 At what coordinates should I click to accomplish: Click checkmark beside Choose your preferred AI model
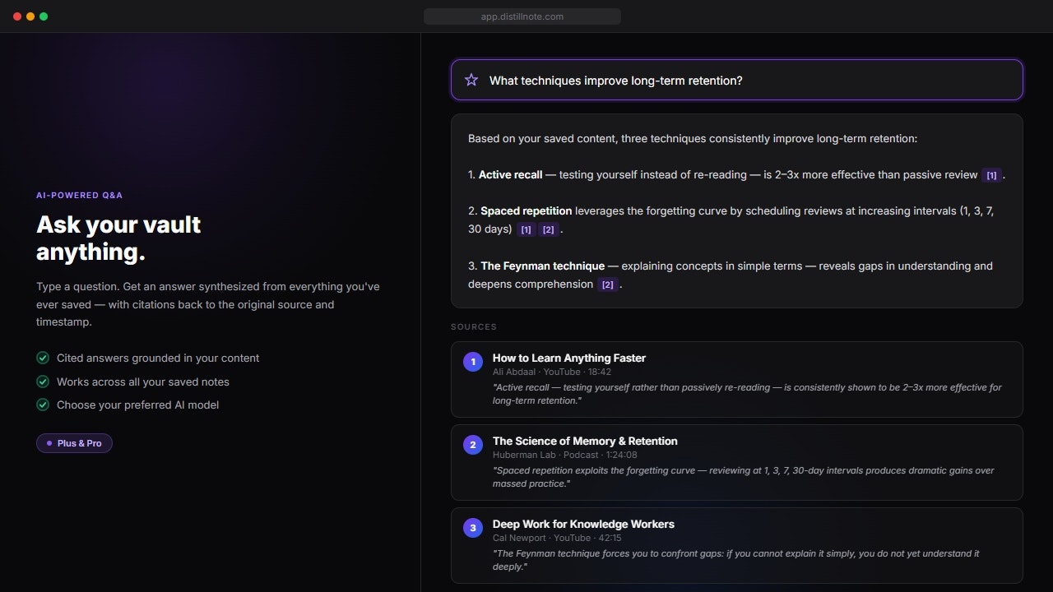(43, 405)
